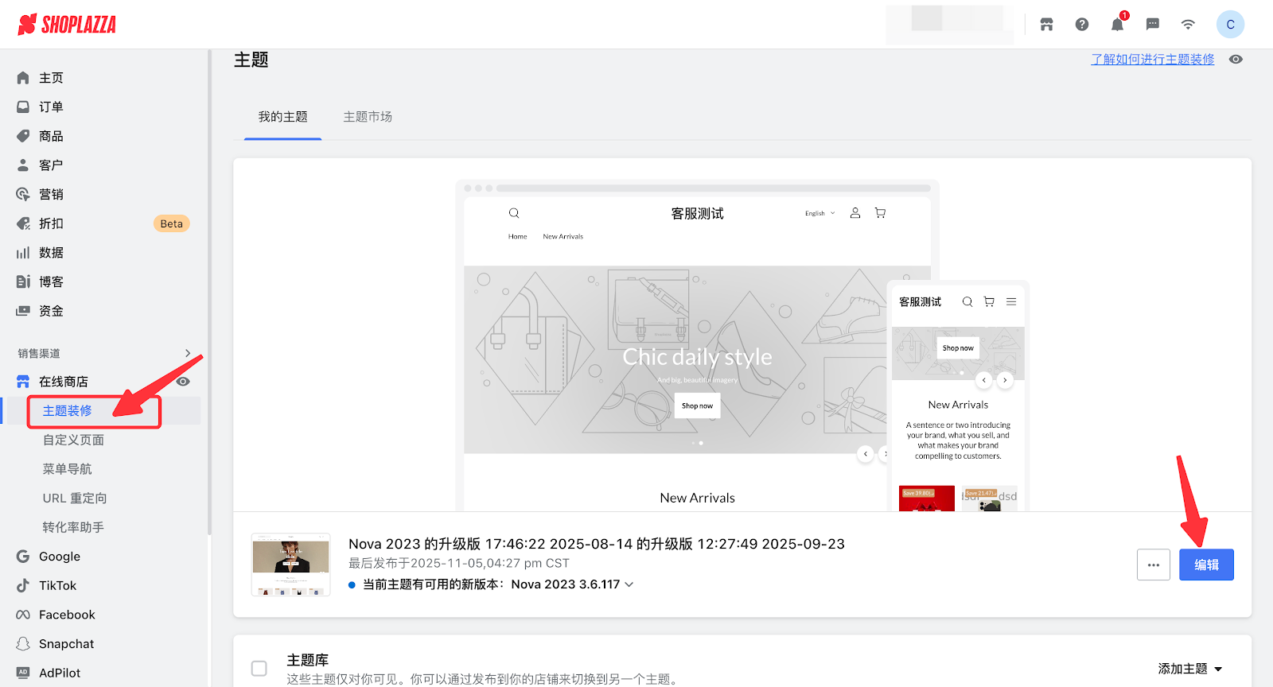Open the chat messages icon
Screen dimensions: 1273x687
pos(1152,25)
